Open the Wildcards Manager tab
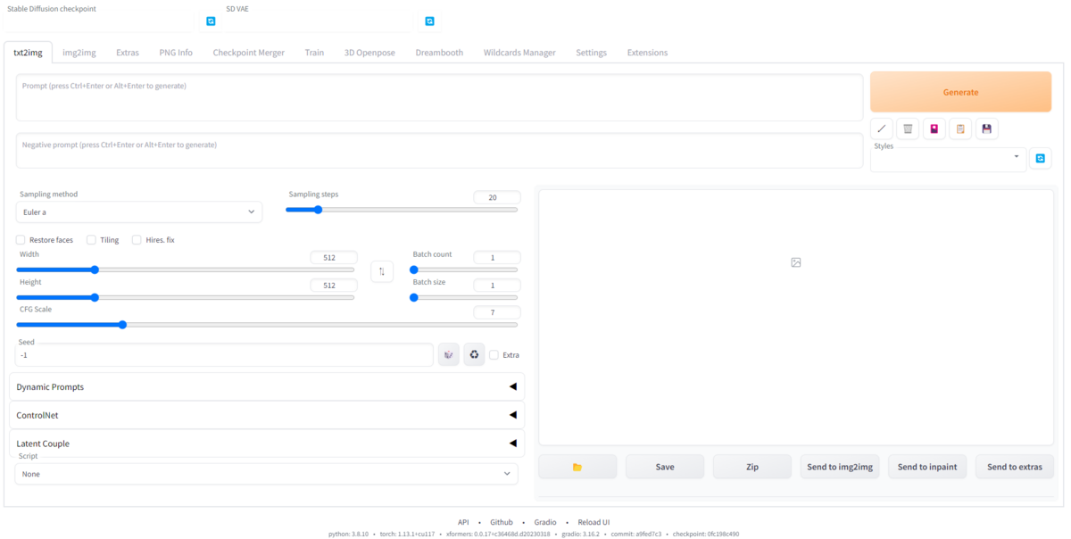The image size is (1071, 539). coord(519,53)
